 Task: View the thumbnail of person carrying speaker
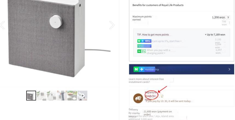point(62,95)
